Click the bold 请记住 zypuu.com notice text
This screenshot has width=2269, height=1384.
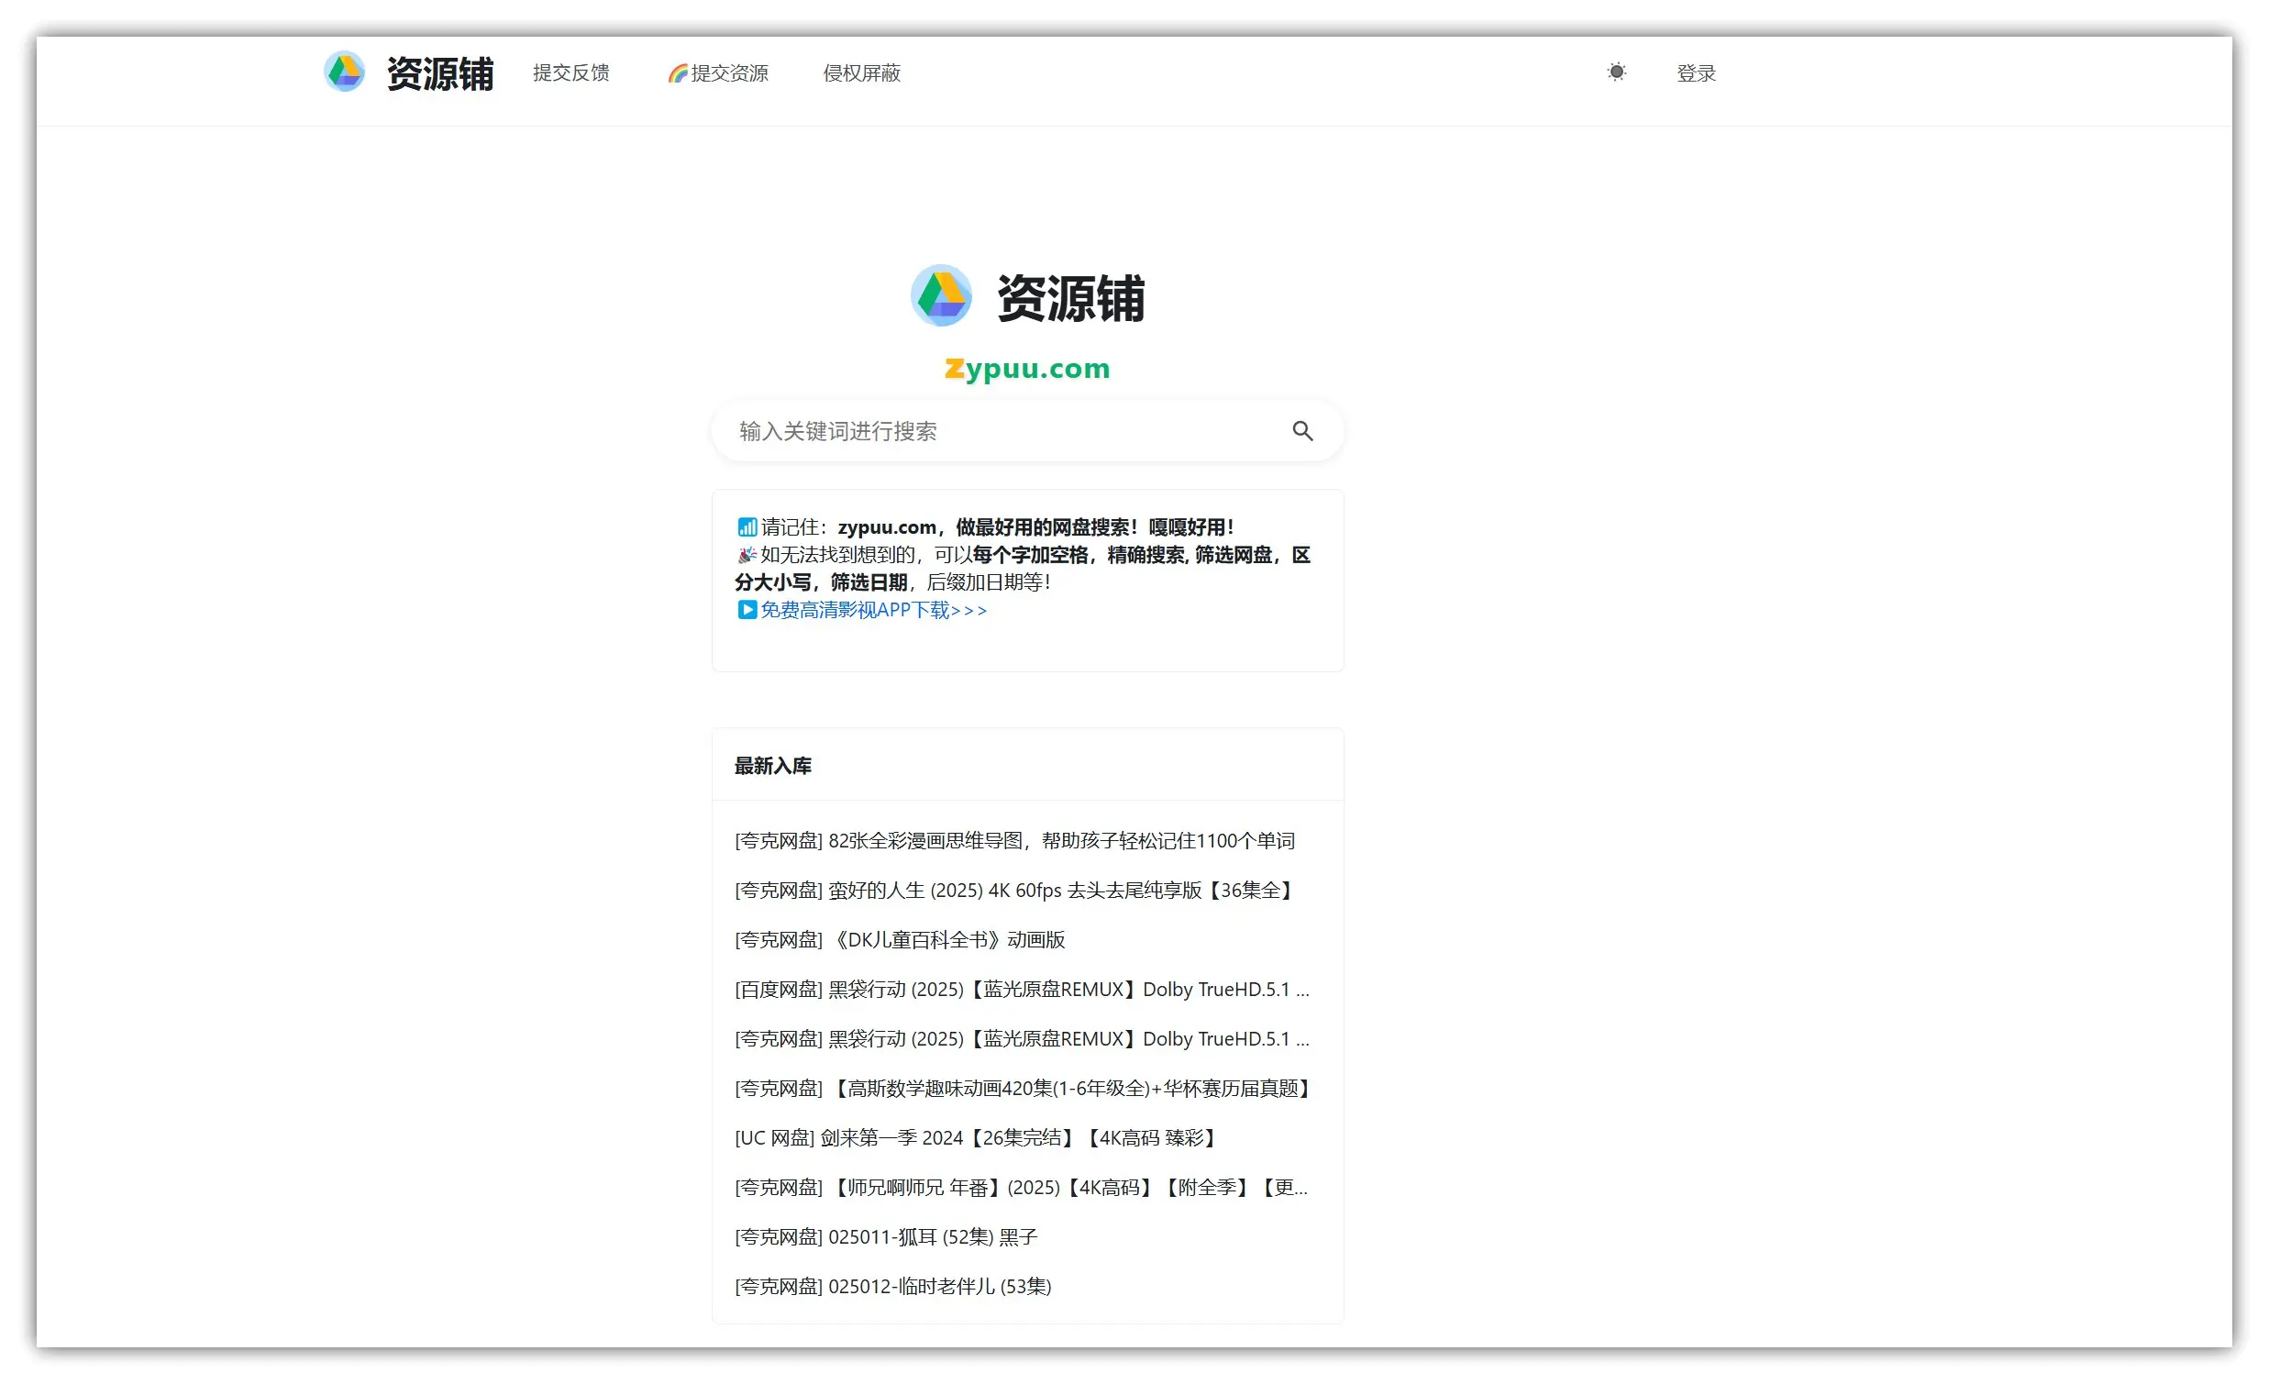pyautogui.click(x=1036, y=527)
